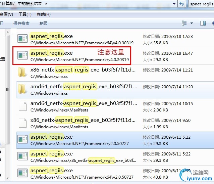The height and width of the screenshot is (184, 214).
Task: Click aspnet_regiis.exe icon in Framework\v4.0.30319
Action: 22,55
